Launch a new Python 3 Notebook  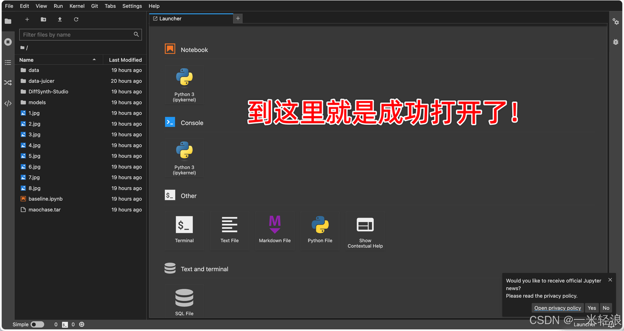coord(184,84)
